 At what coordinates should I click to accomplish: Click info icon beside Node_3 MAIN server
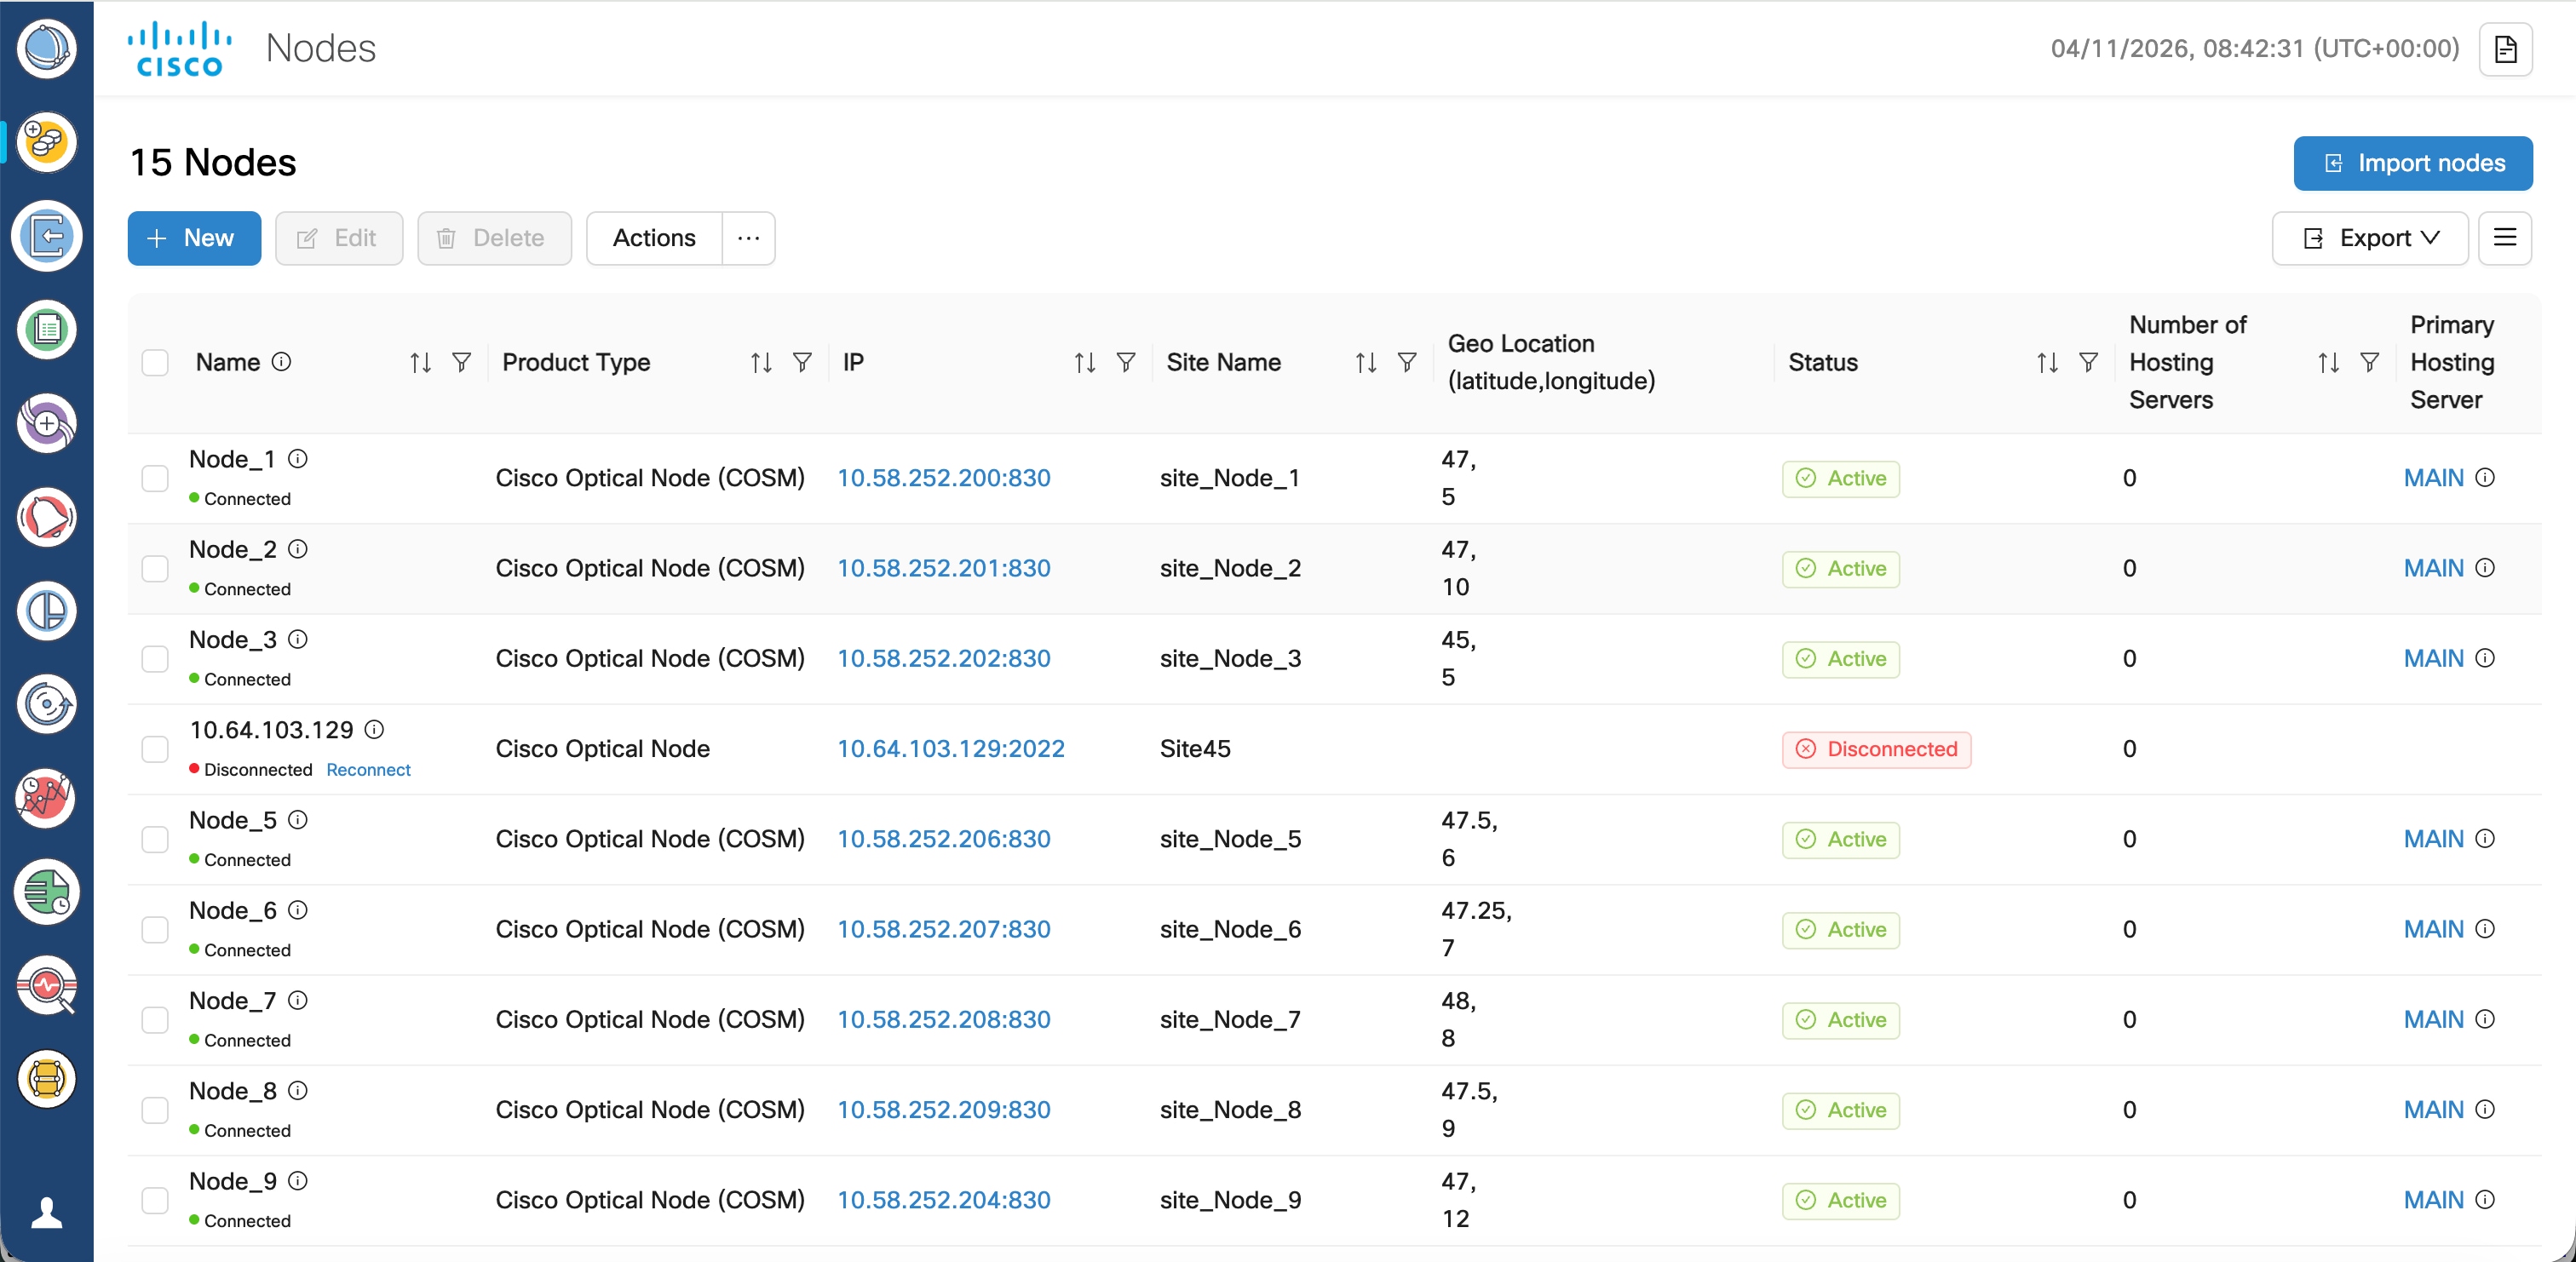(x=2485, y=658)
